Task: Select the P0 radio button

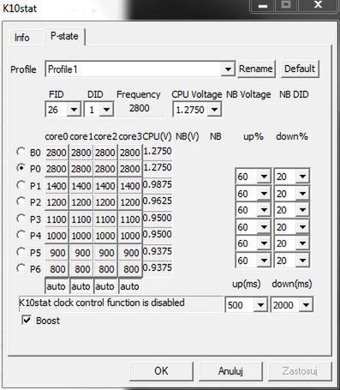Action: 21,168
